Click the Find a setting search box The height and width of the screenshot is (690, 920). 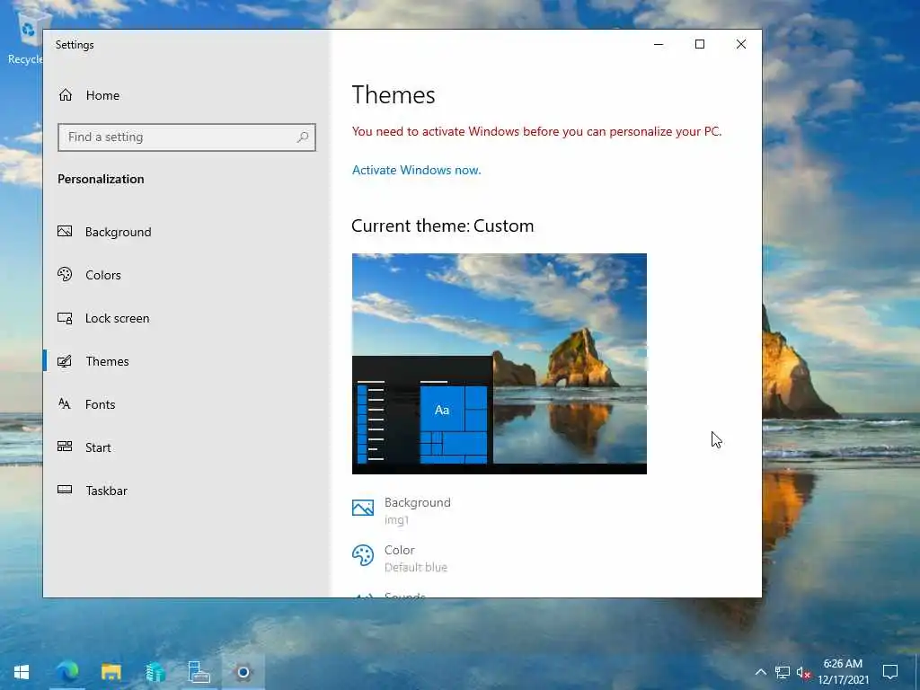click(187, 137)
